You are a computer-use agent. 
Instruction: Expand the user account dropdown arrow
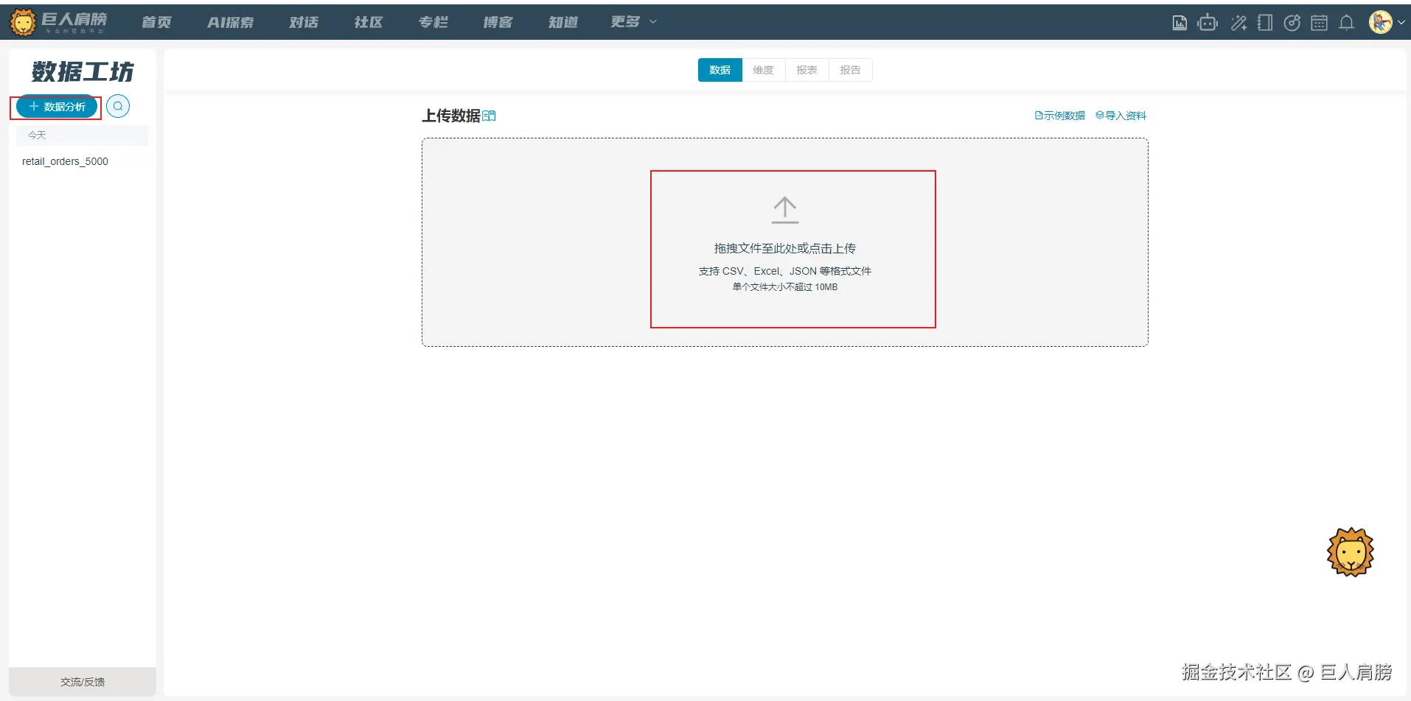coord(1401,23)
